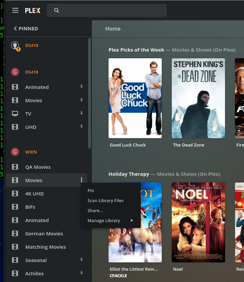Image resolution: width=244 pixels, height=282 pixels.
Task: Click the three-dot menu on WIEN Movies
Action: click(82, 180)
